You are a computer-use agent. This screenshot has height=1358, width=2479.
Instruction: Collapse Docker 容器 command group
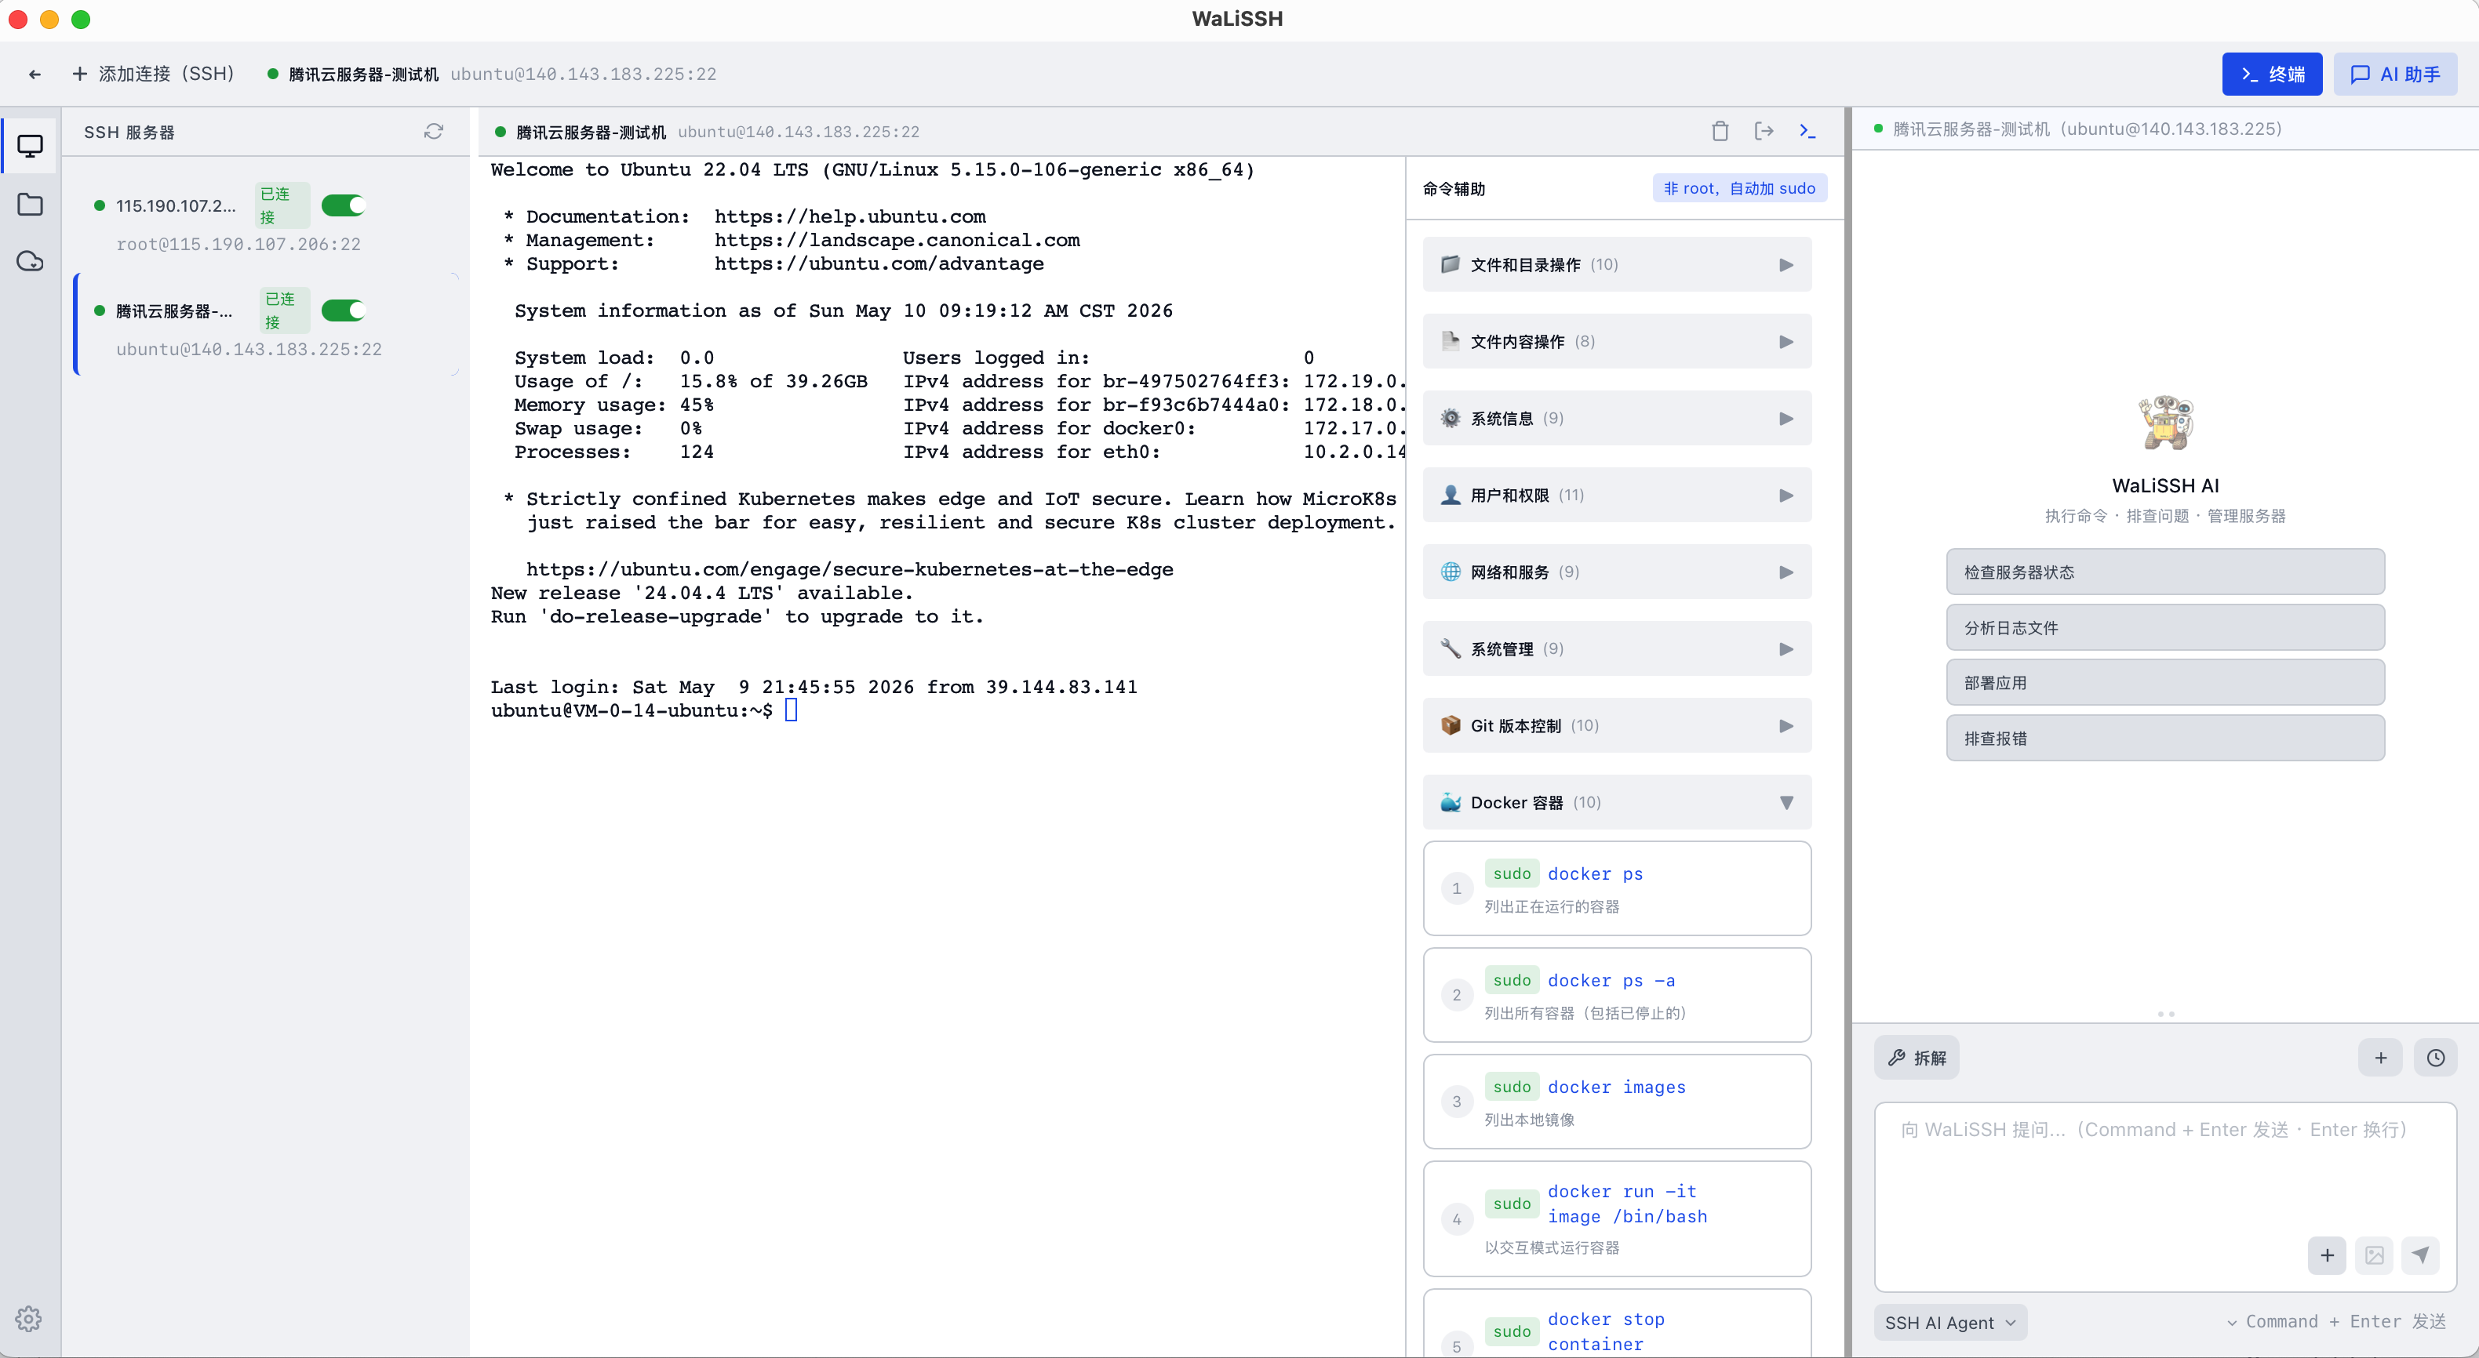[1617, 803]
